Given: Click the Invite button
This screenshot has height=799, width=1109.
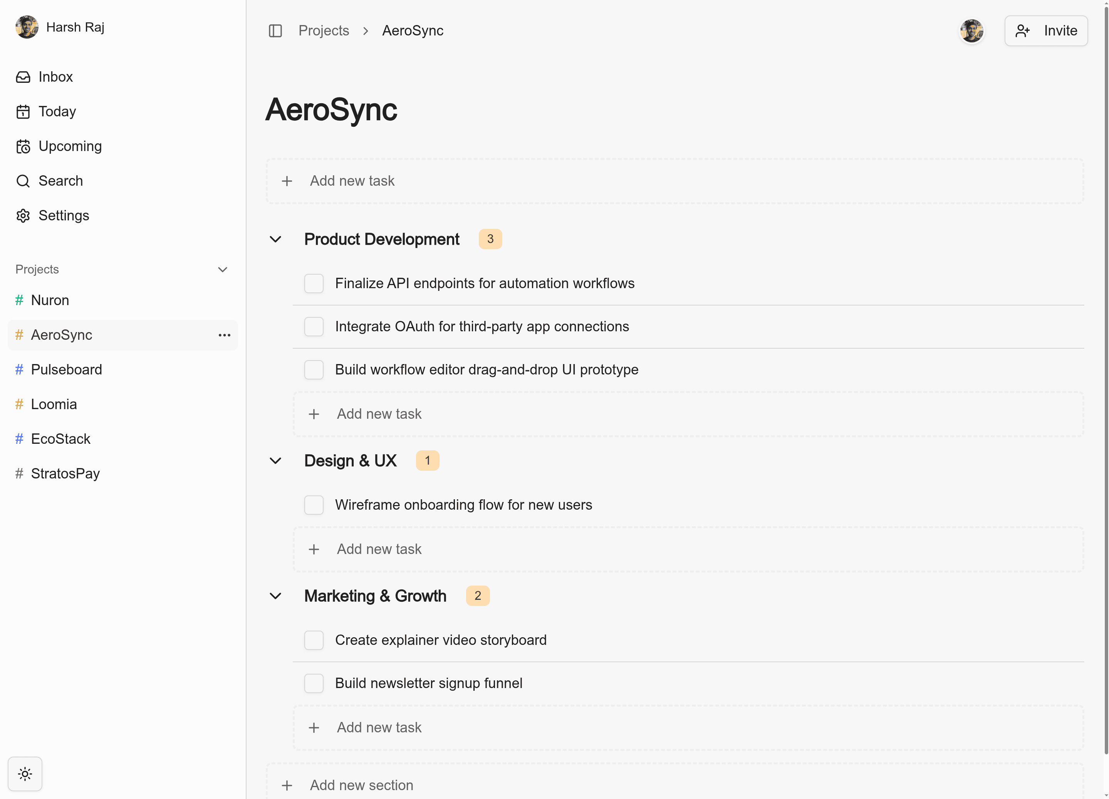Looking at the screenshot, I should [x=1046, y=31].
